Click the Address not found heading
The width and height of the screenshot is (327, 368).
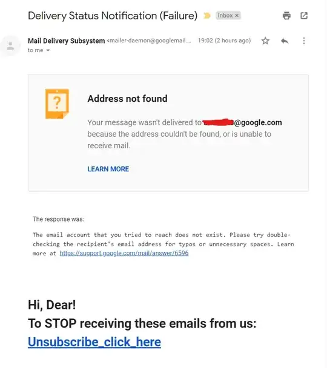click(127, 99)
